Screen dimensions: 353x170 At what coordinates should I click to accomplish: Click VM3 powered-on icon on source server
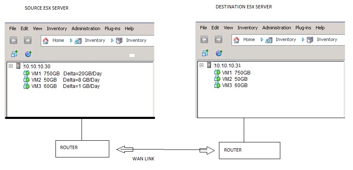pos(26,86)
